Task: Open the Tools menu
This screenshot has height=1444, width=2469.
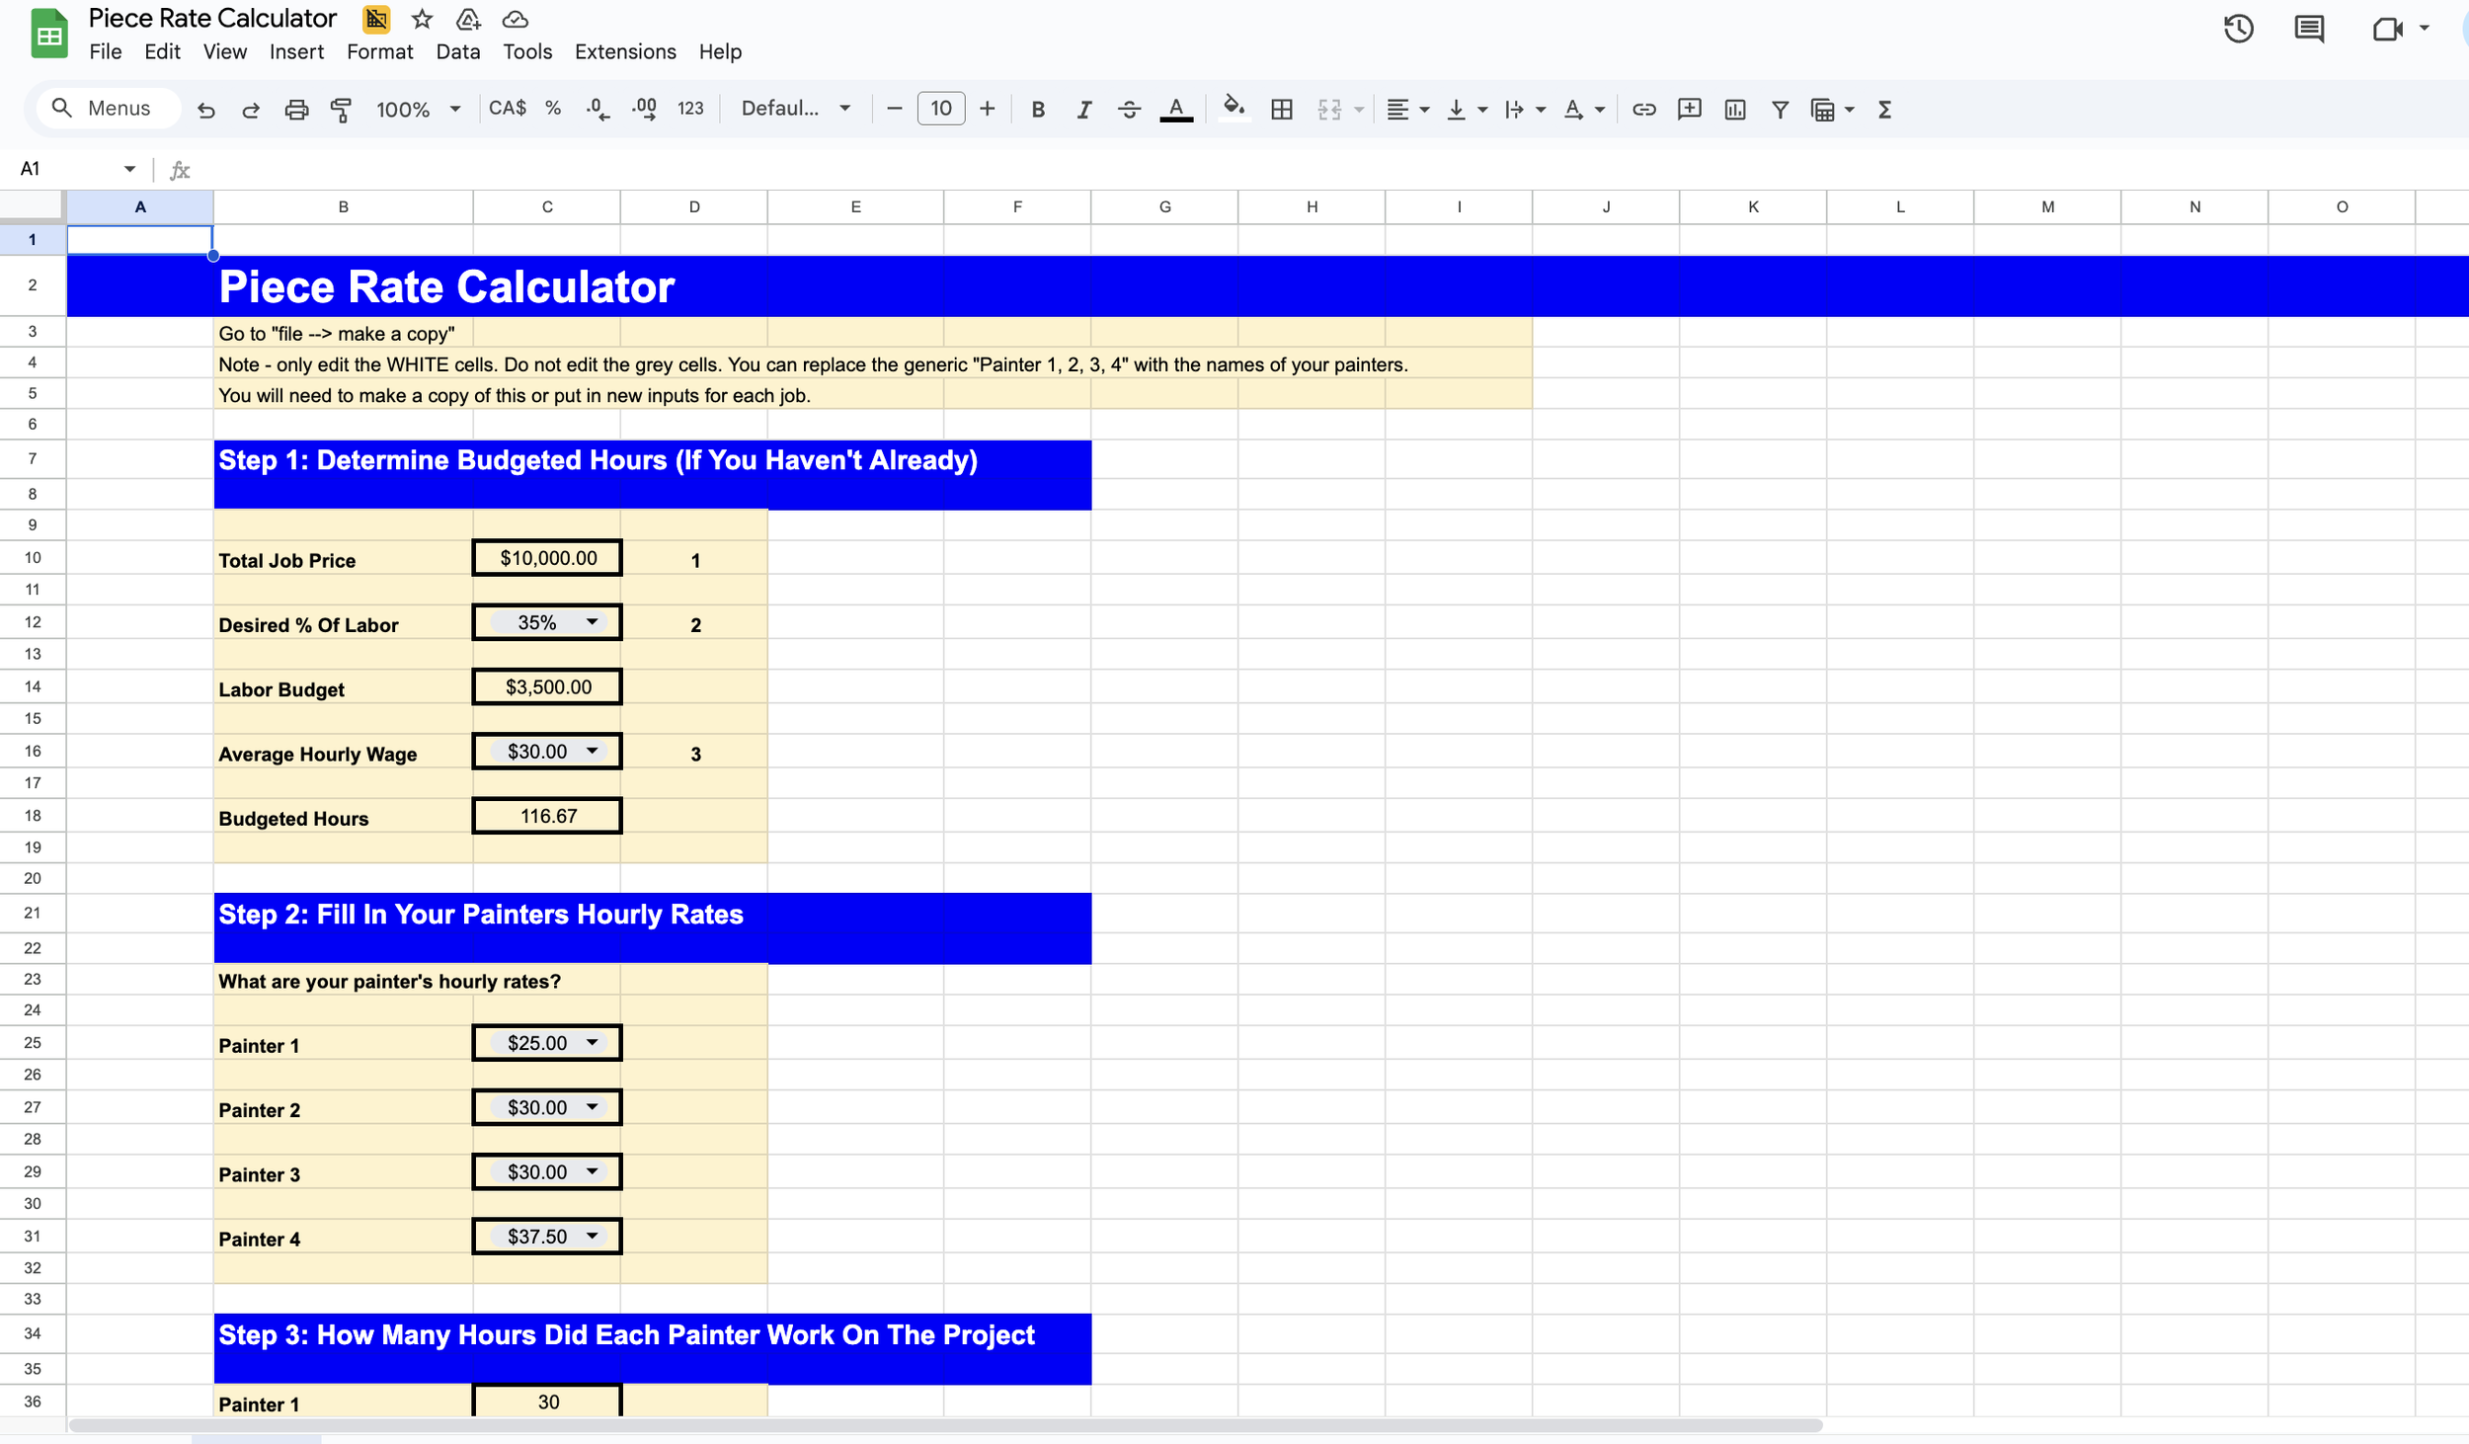Action: [x=527, y=51]
